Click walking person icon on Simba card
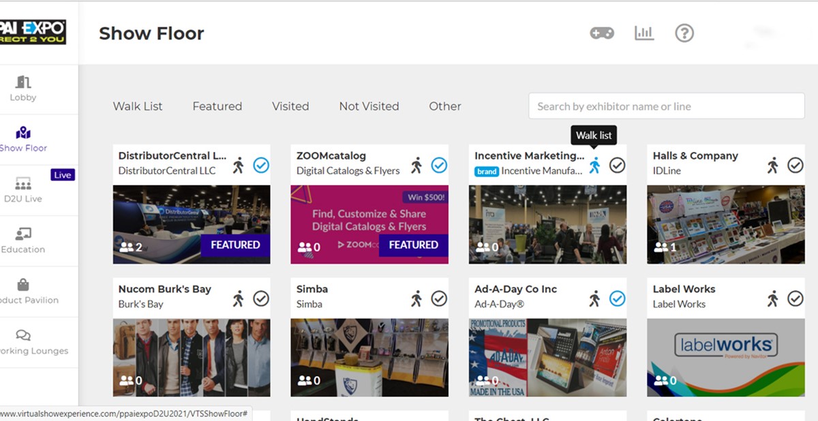 pyautogui.click(x=416, y=298)
